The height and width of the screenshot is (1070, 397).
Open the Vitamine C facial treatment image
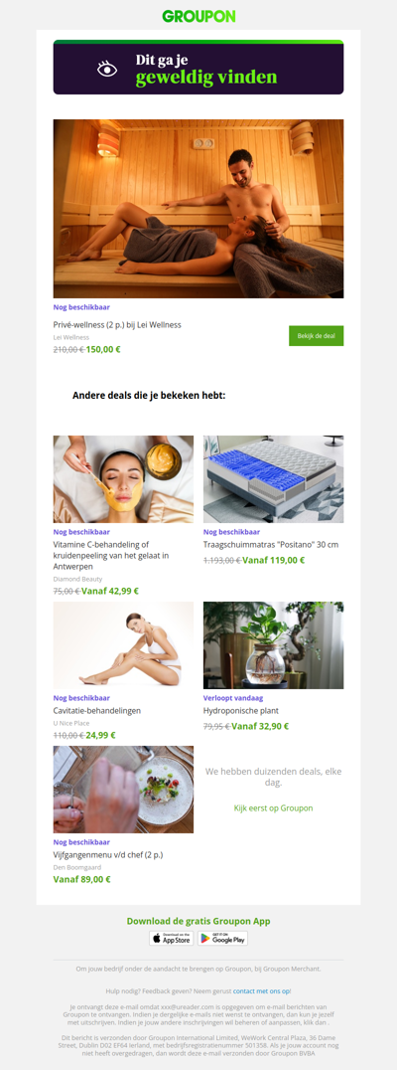click(x=123, y=479)
